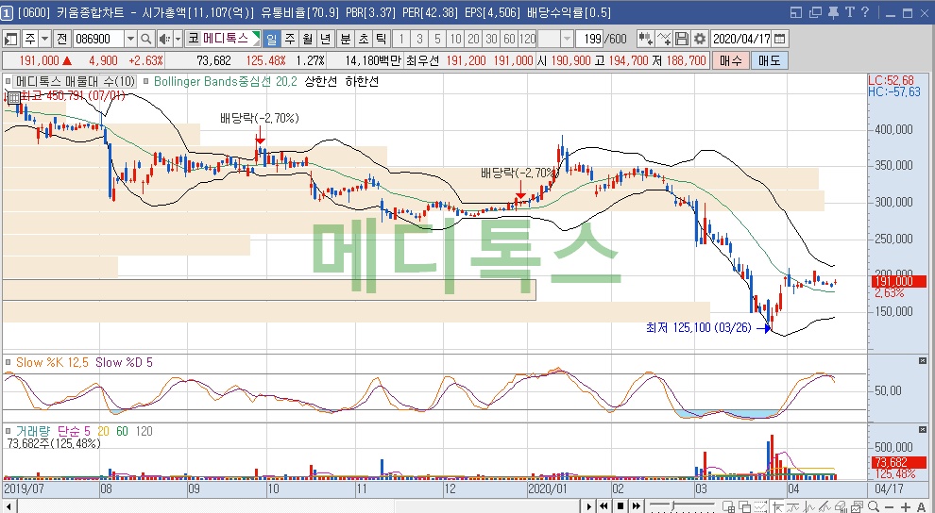
Task: Click the 매수 buy button
Action: [730, 60]
